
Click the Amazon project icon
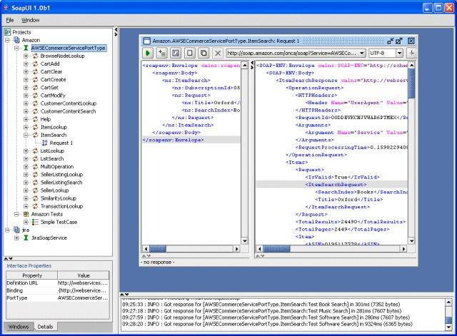click(x=16, y=41)
